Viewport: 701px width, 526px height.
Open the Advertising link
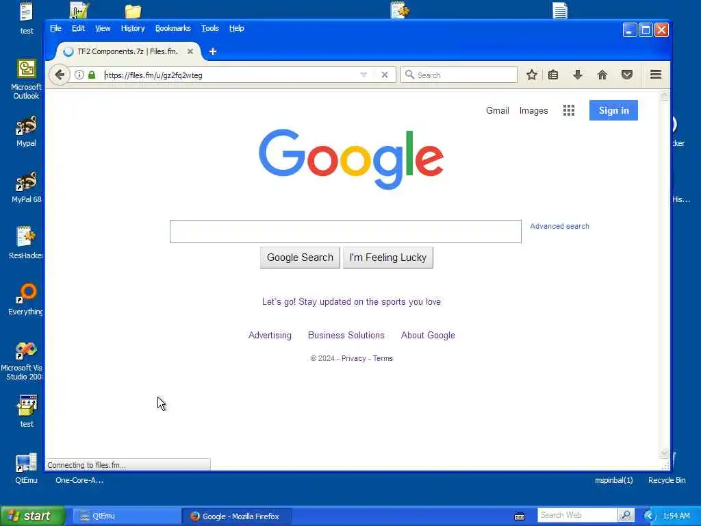pos(270,336)
